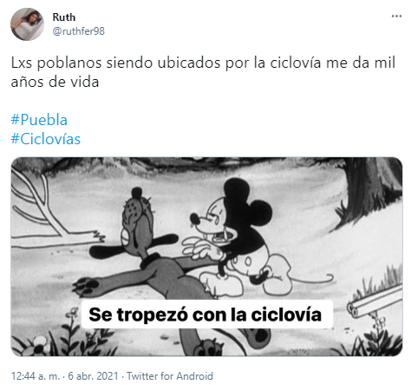
Task: Click the word 'ciclovía' in the tweet text
Action: [296, 63]
